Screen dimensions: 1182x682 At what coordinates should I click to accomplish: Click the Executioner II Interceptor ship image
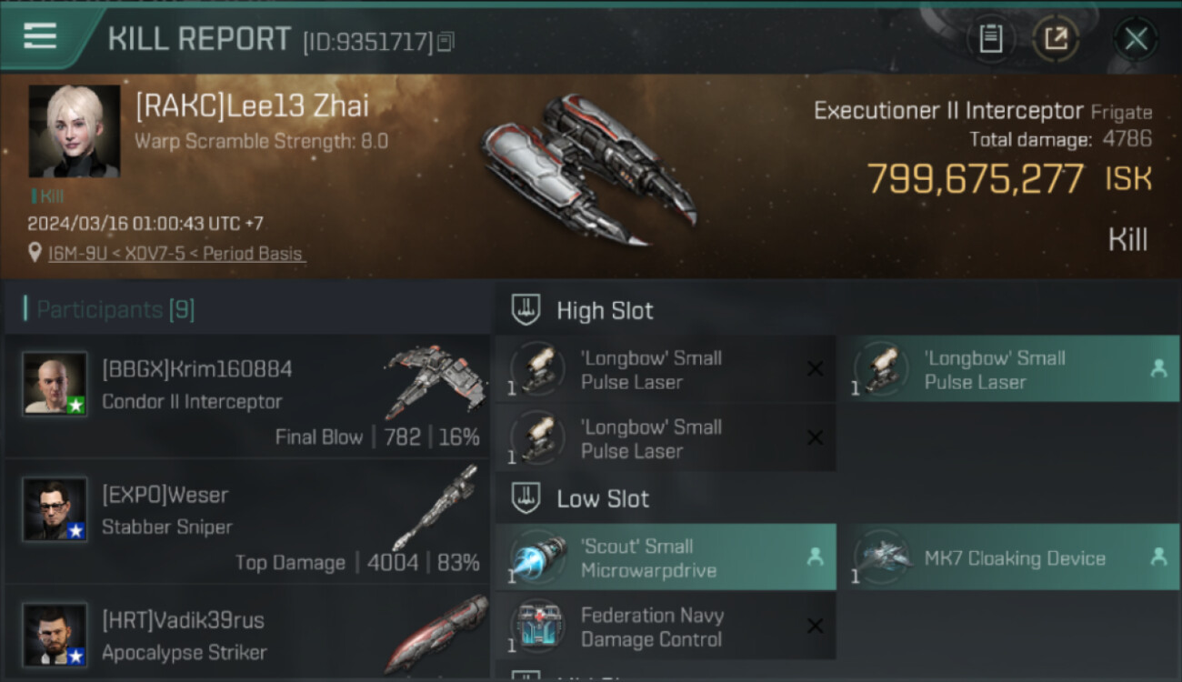[x=587, y=169]
